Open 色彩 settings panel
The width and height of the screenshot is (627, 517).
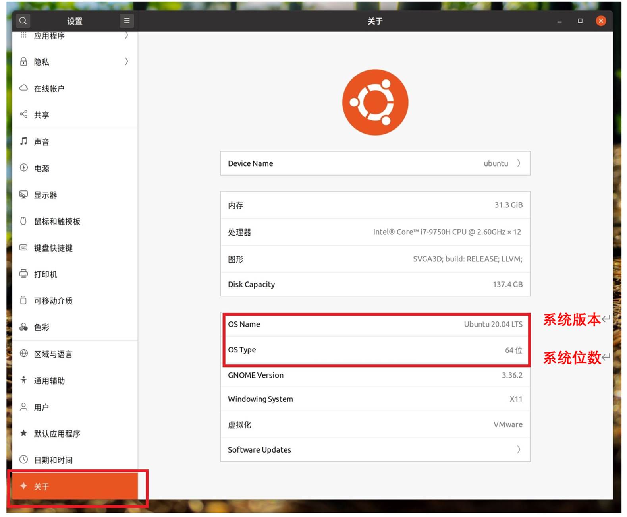(75, 327)
